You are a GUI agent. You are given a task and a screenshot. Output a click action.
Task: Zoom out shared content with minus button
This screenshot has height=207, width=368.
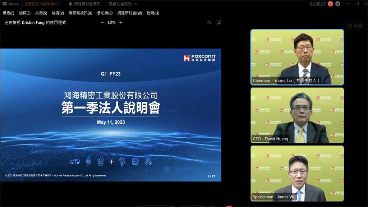(x=102, y=23)
